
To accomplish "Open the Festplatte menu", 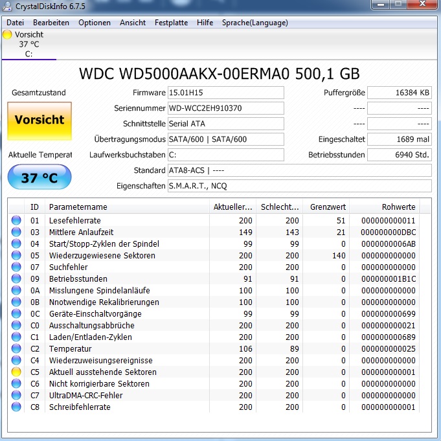I will point(171,23).
